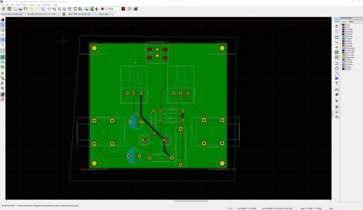This screenshot has height=210, width=363.
Task: Select the Add Text tool
Action: 337,83
